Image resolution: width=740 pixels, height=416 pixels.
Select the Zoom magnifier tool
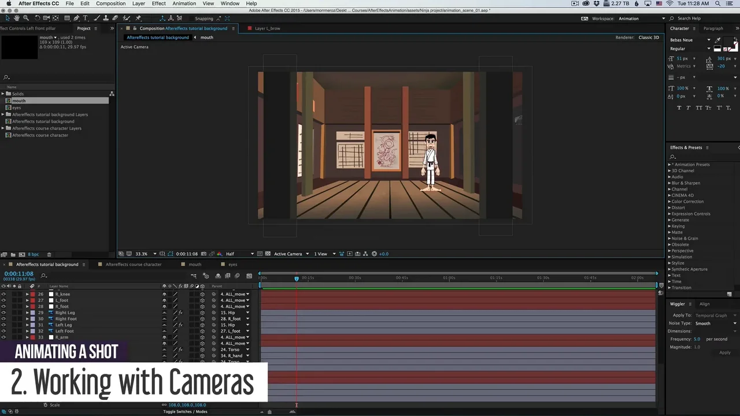[x=26, y=18]
